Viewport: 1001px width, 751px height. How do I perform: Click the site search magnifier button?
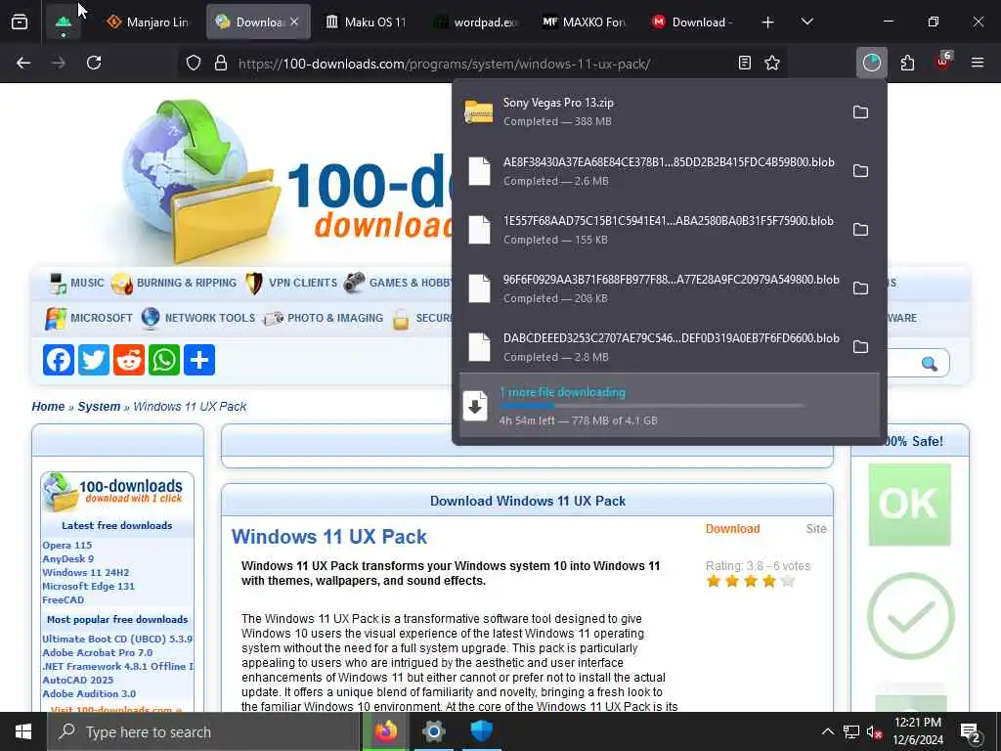click(x=930, y=364)
